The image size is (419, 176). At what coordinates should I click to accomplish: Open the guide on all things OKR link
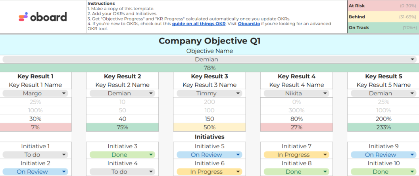point(199,24)
